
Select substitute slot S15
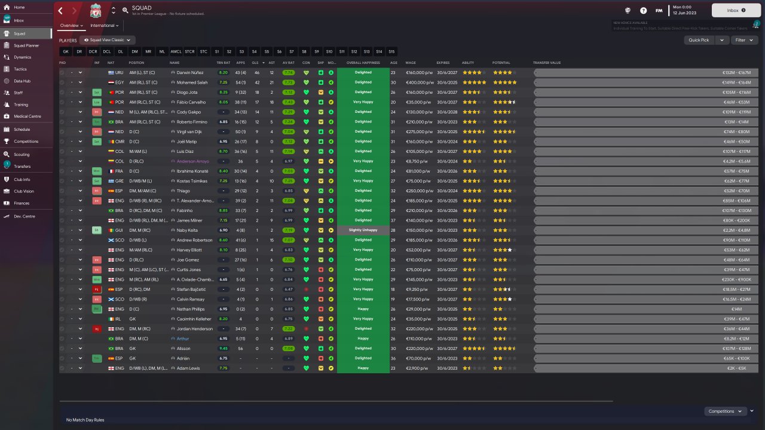point(391,51)
